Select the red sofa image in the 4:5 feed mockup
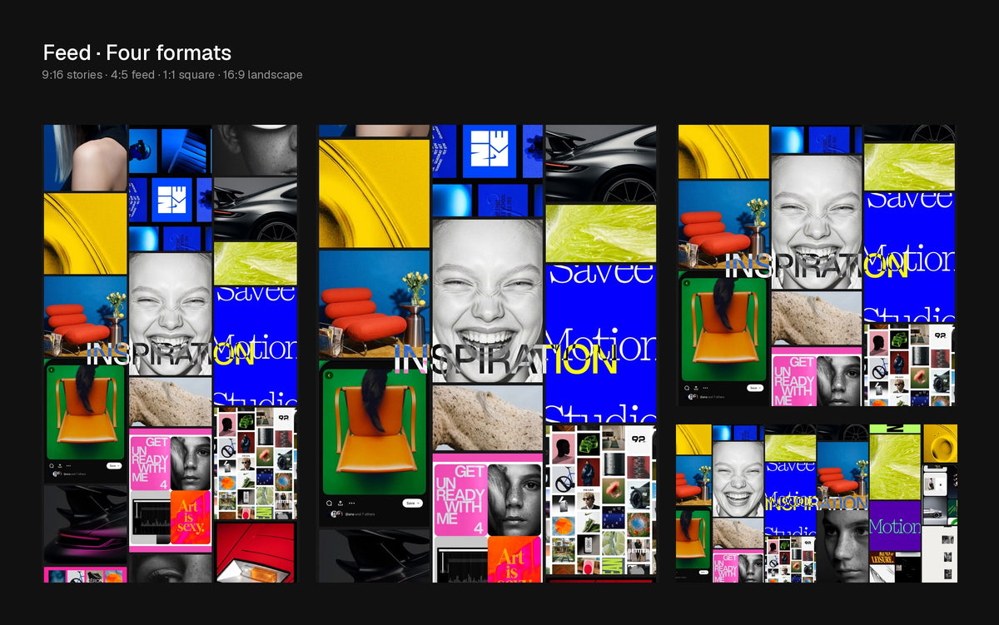 (x=374, y=304)
